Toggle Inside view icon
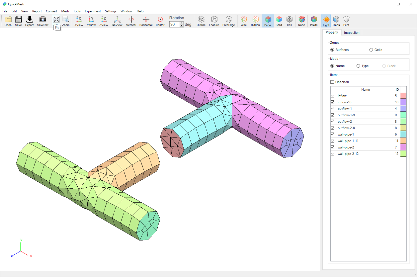417x277 pixels. click(314, 21)
